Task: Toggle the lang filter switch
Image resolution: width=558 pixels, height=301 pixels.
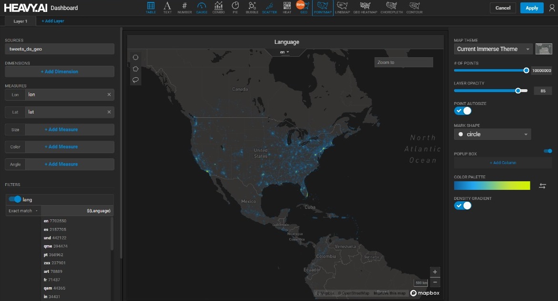Action: [15, 199]
